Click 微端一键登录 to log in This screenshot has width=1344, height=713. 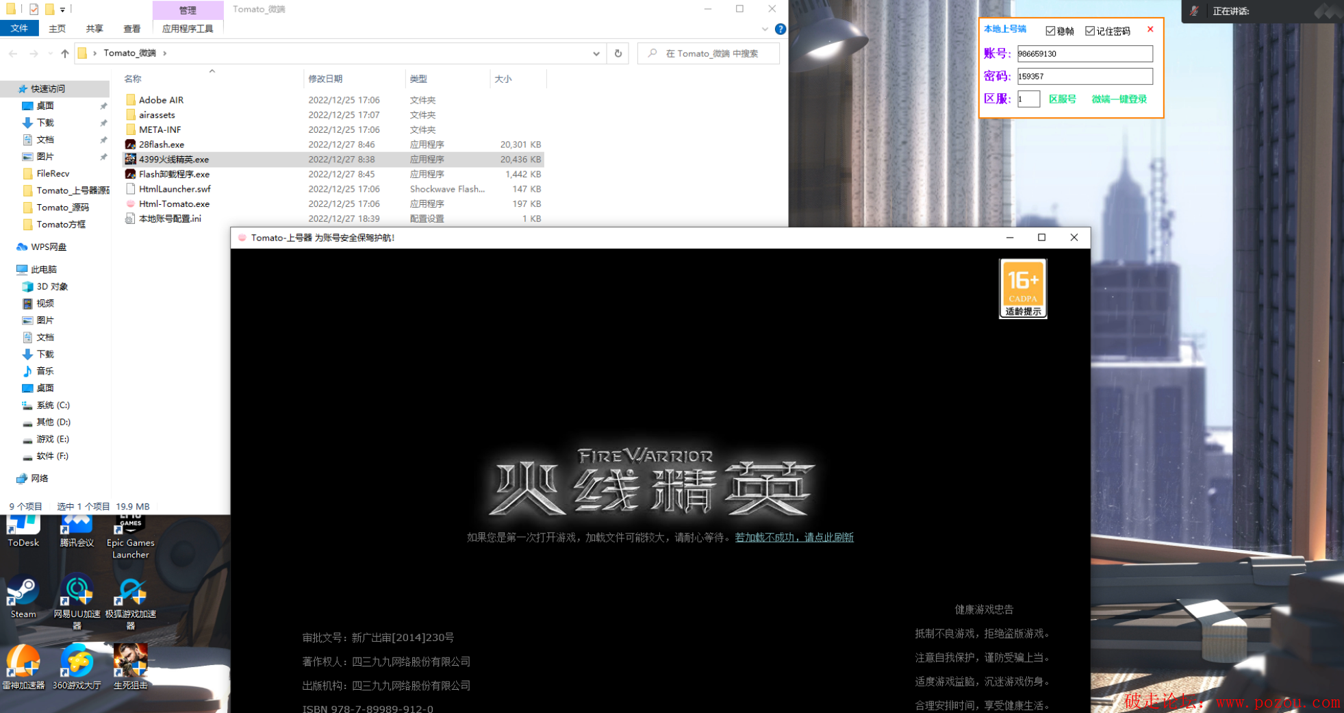point(1119,99)
